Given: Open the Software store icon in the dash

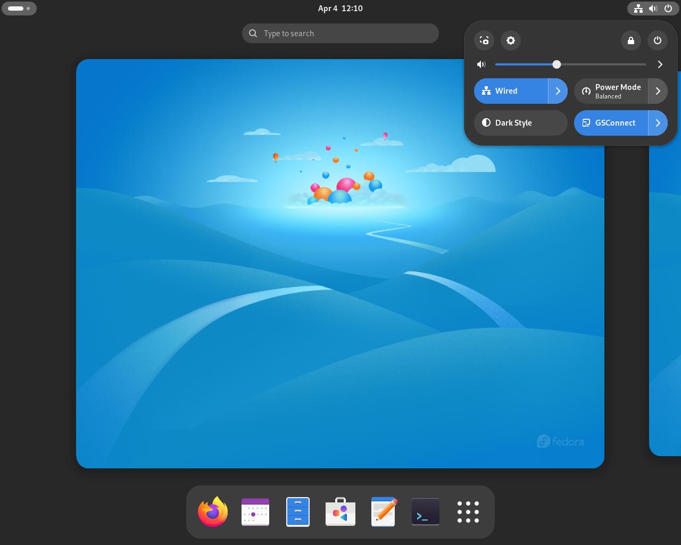Looking at the screenshot, I should [340, 511].
